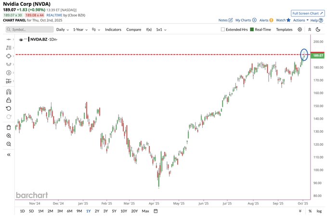Collapse the toolbar with double chevron up
The width and height of the screenshot is (327, 216).
click(x=310, y=29)
